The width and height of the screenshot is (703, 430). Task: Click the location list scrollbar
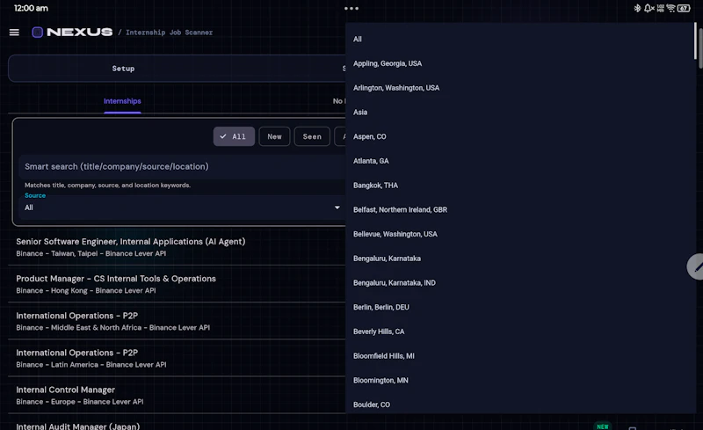(695, 41)
